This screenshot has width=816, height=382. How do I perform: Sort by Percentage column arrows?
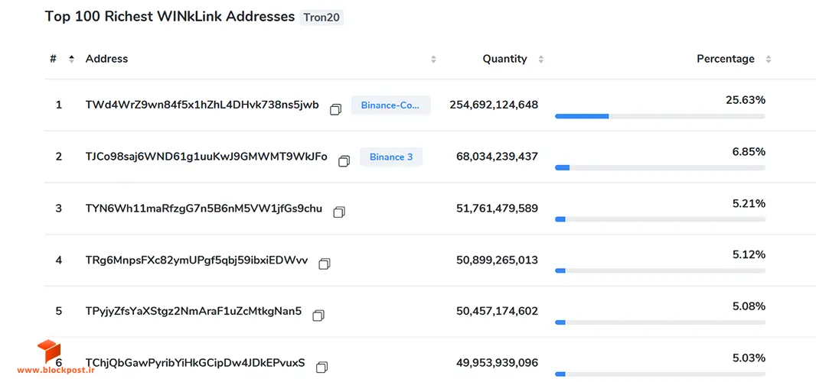(x=768, y=60)
